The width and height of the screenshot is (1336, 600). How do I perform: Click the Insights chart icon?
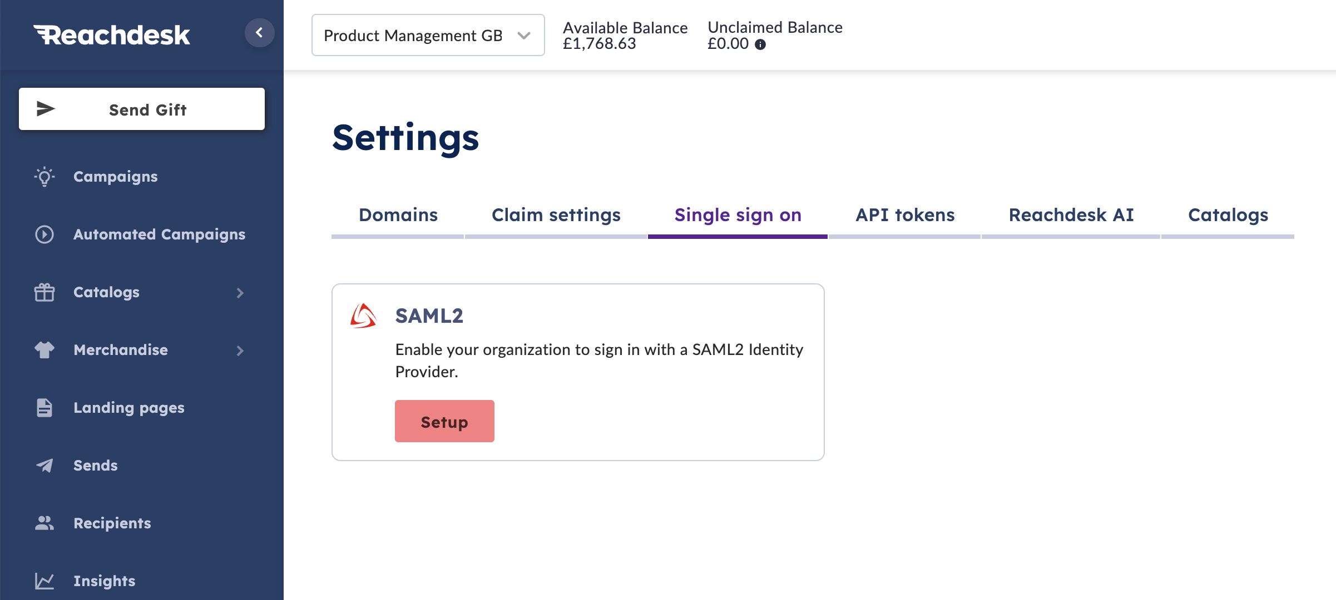pos(44,581)
